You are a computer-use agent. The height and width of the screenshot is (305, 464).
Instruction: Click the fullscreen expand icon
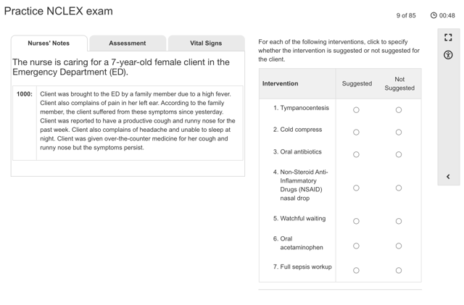(x=448, y=38)
